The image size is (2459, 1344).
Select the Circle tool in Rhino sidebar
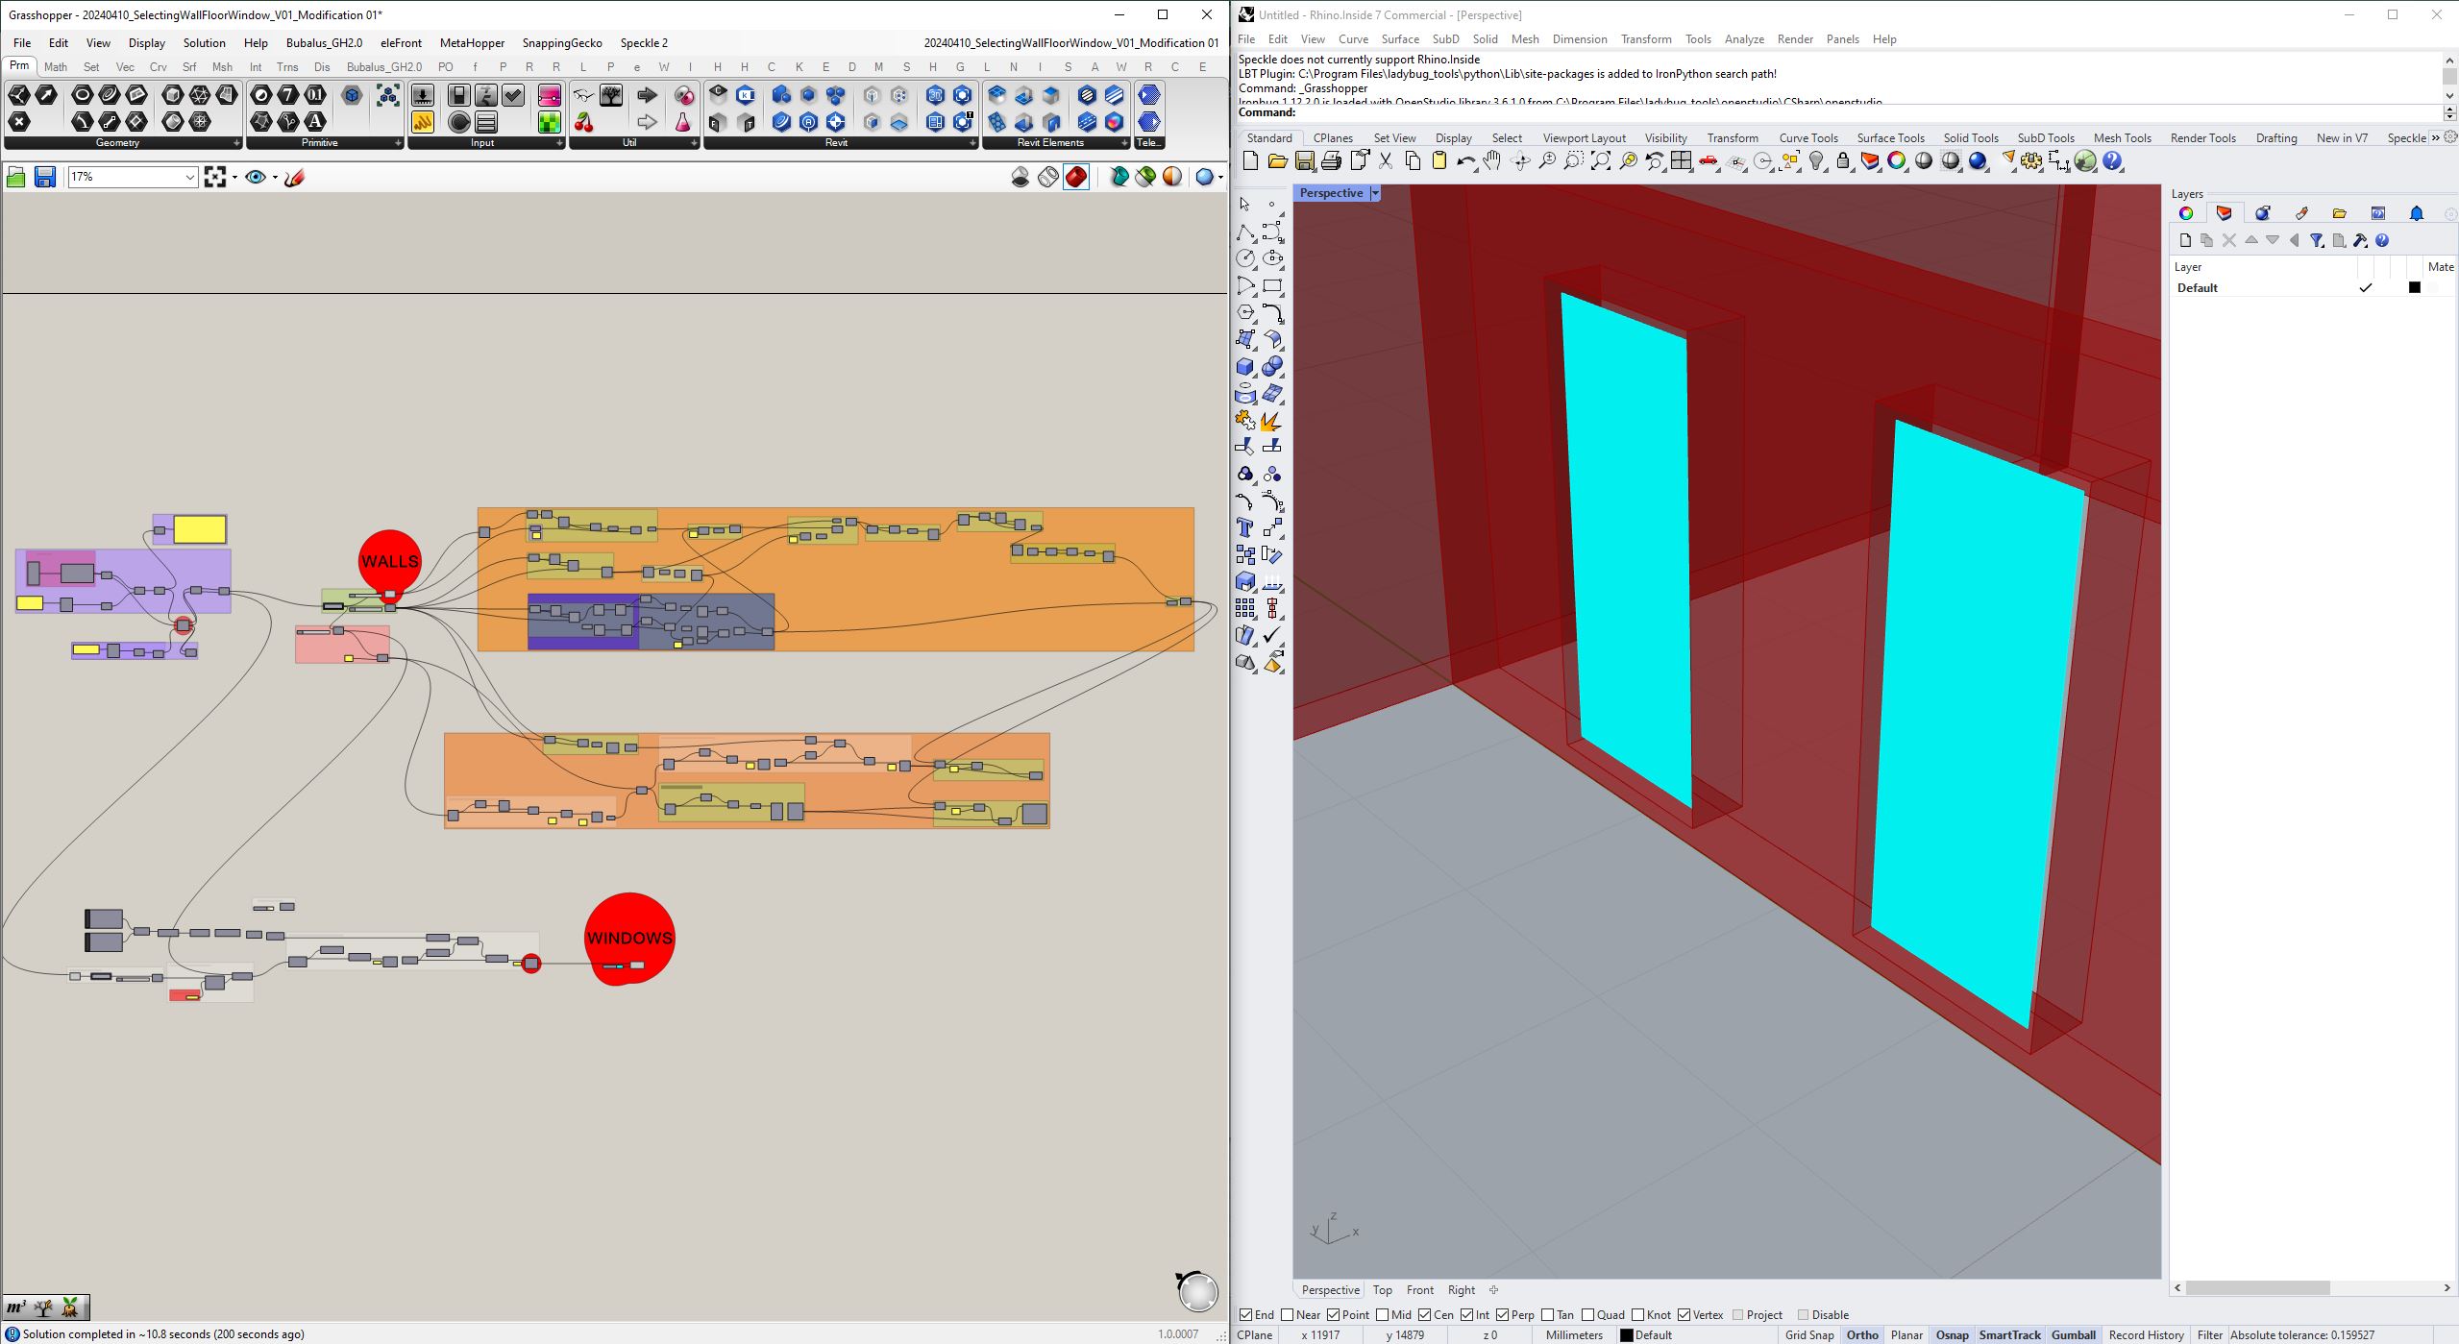click(1245, 258)
